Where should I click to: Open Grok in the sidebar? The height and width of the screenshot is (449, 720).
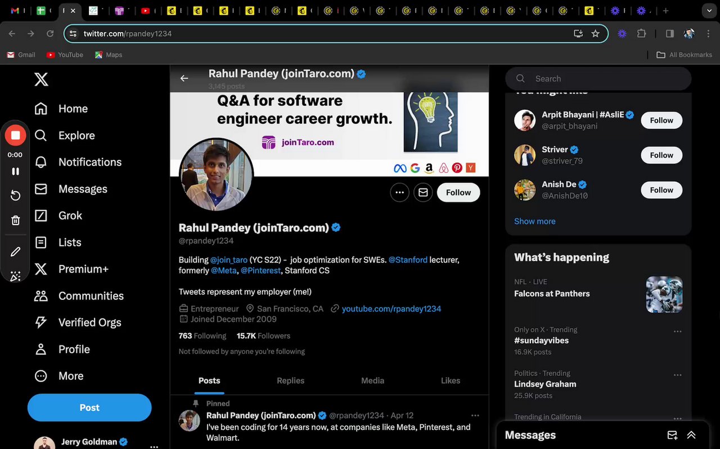58,215
